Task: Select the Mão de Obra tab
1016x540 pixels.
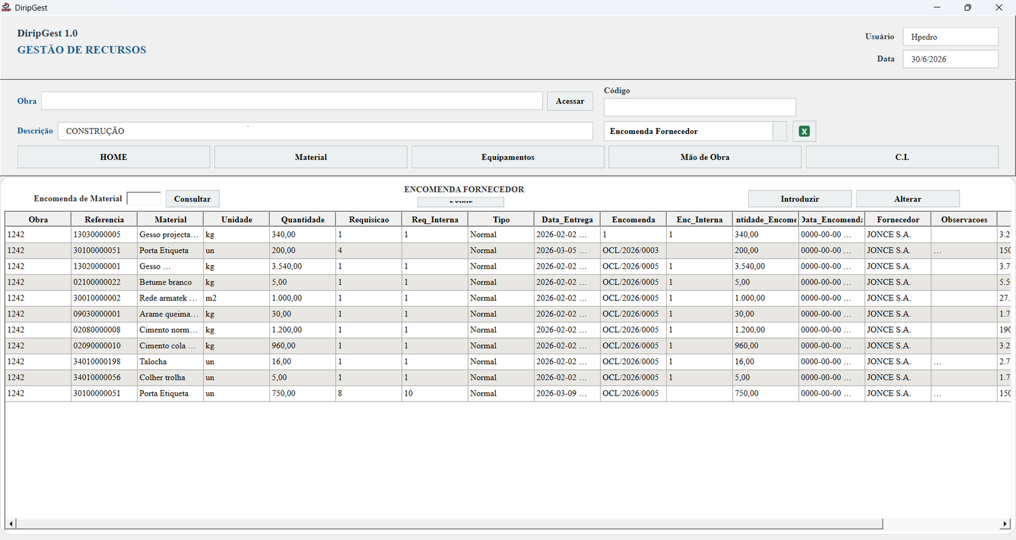Action: (705, 157)
